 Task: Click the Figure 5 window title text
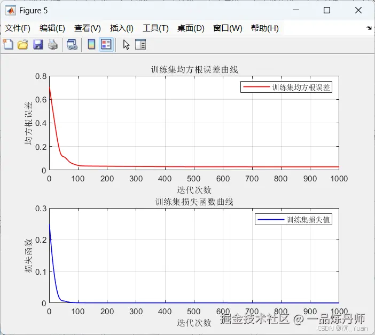[34, 11]
